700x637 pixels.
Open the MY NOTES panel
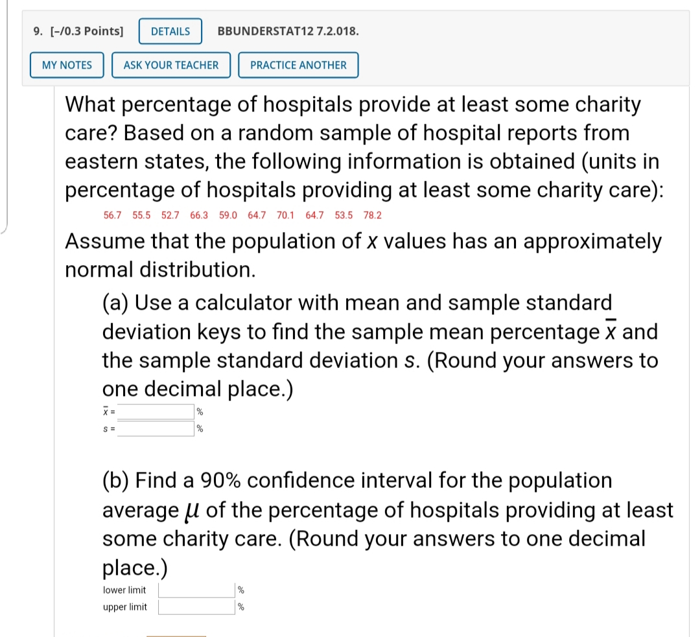tap(67, 65)
